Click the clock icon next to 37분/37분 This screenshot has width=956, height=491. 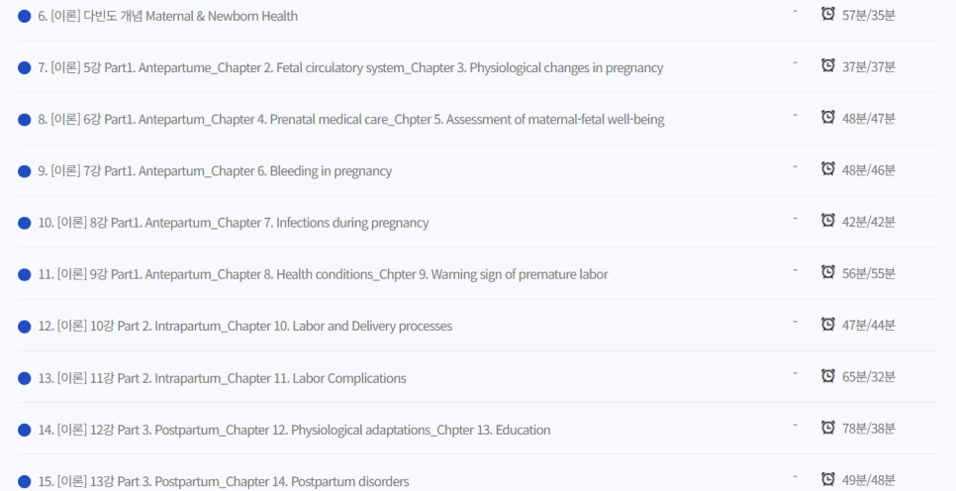828,65
